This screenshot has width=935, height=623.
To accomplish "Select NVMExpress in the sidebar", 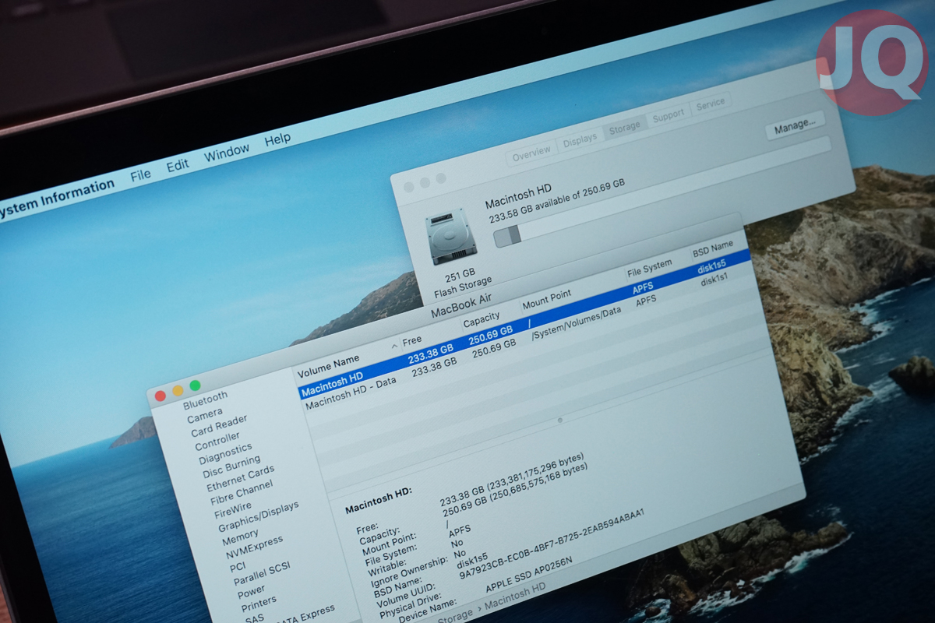I will [x=254, y=548].
